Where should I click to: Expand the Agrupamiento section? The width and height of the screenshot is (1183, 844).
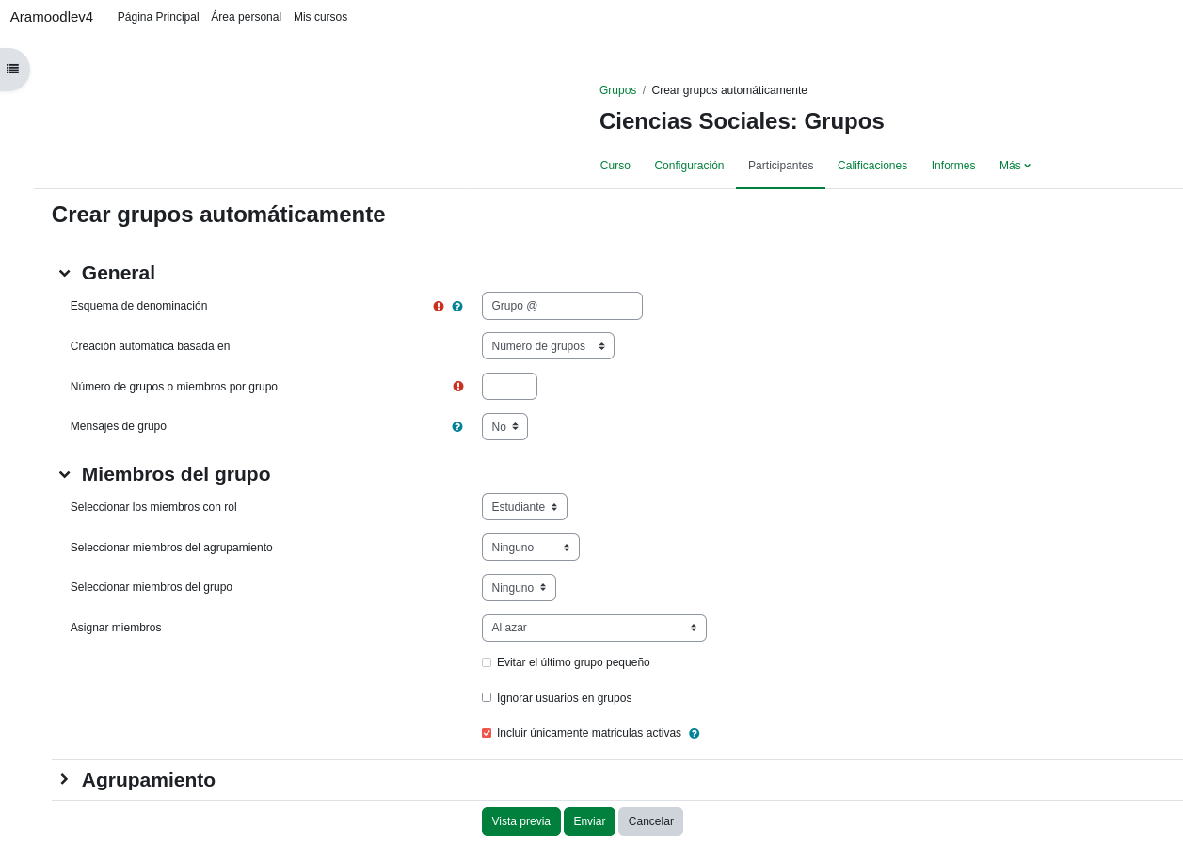(x=64, y=779)
